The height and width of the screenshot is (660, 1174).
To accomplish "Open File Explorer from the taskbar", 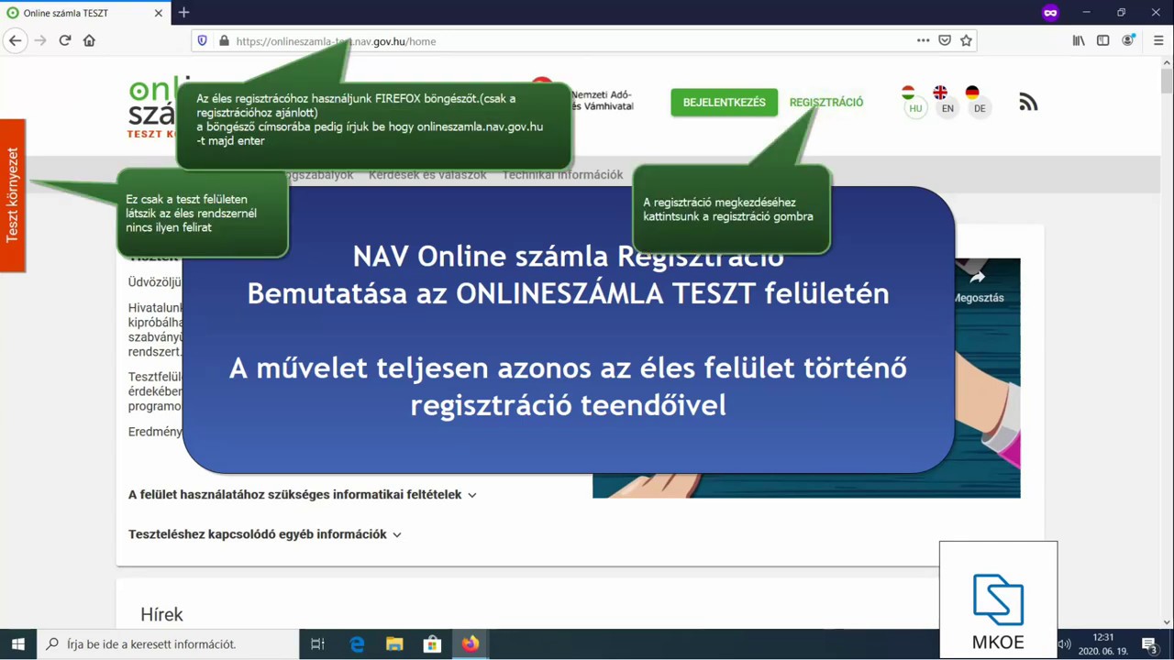I will (394, 644).
